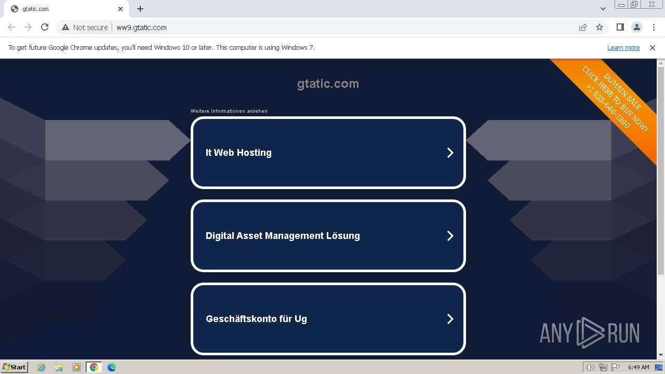Switch to Chrome in the taskbar
Screen dimensions: 665x374
[94, 367]
